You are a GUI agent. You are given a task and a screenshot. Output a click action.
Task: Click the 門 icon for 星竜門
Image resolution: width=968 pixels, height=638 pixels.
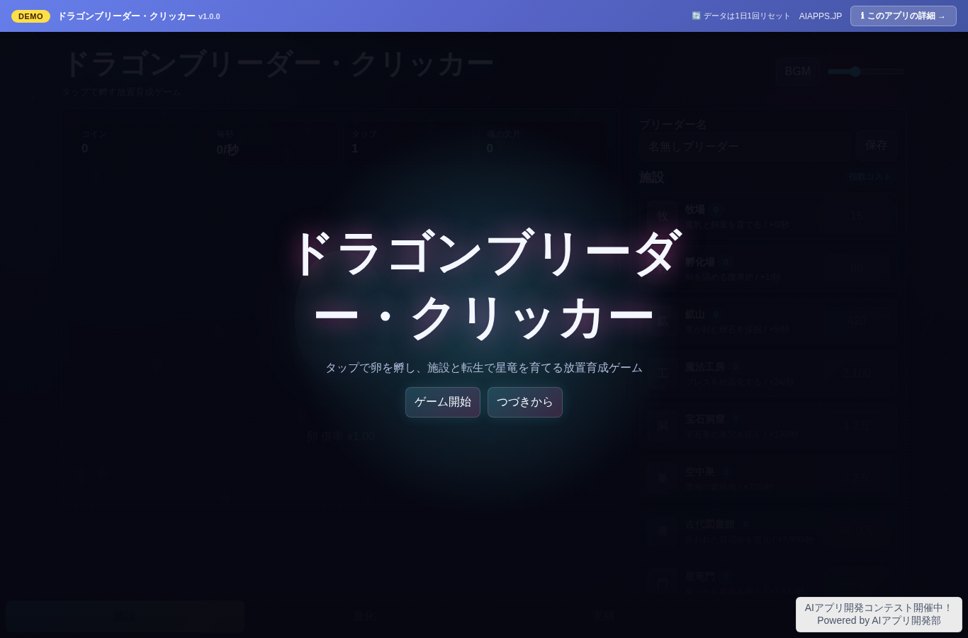[662, 582]
